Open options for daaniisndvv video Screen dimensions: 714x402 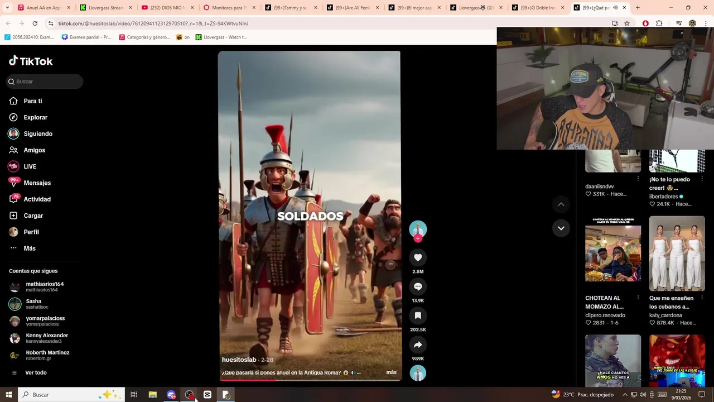(x=638, y=179)
